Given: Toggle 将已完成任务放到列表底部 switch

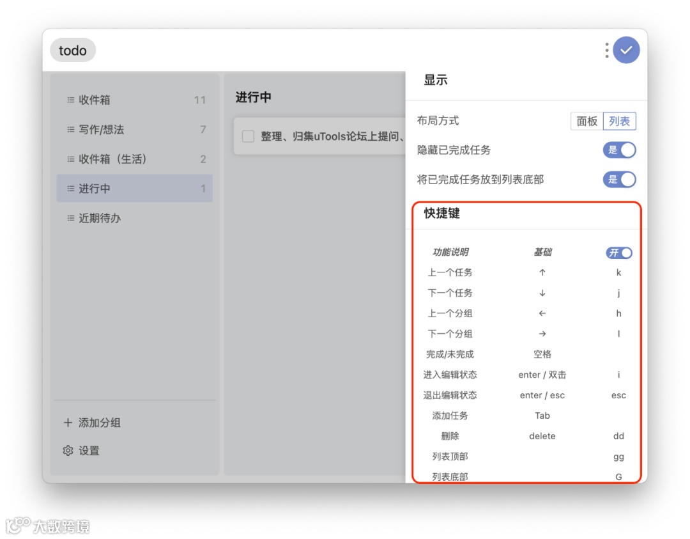Looking at the screenshot, I should 619,180.
